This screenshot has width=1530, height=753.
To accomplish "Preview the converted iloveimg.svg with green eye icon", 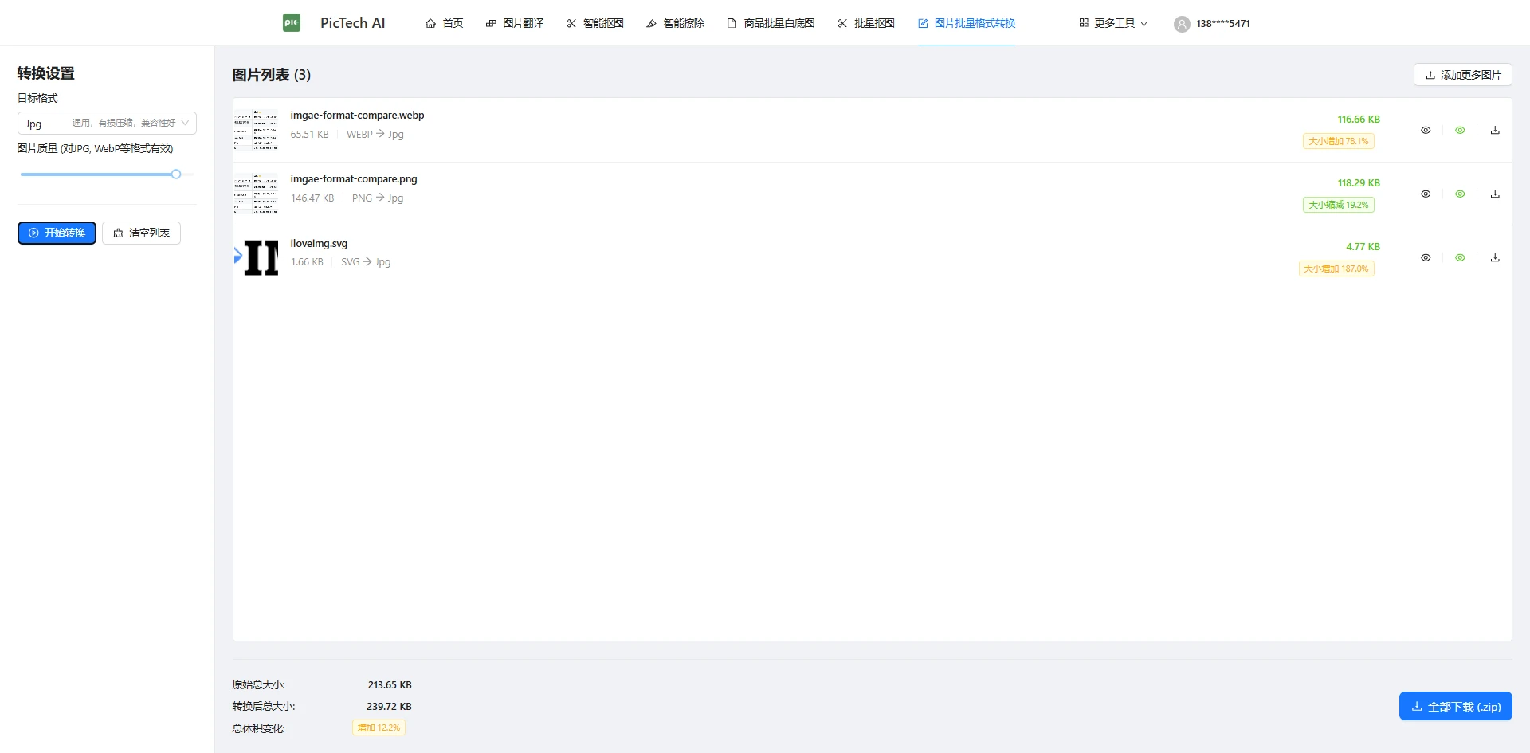I will tap(1460, 257).
